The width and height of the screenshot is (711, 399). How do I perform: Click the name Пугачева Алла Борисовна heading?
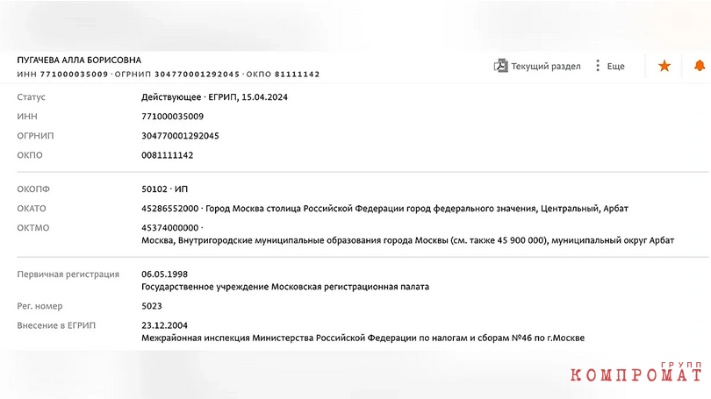coord(79,61)
